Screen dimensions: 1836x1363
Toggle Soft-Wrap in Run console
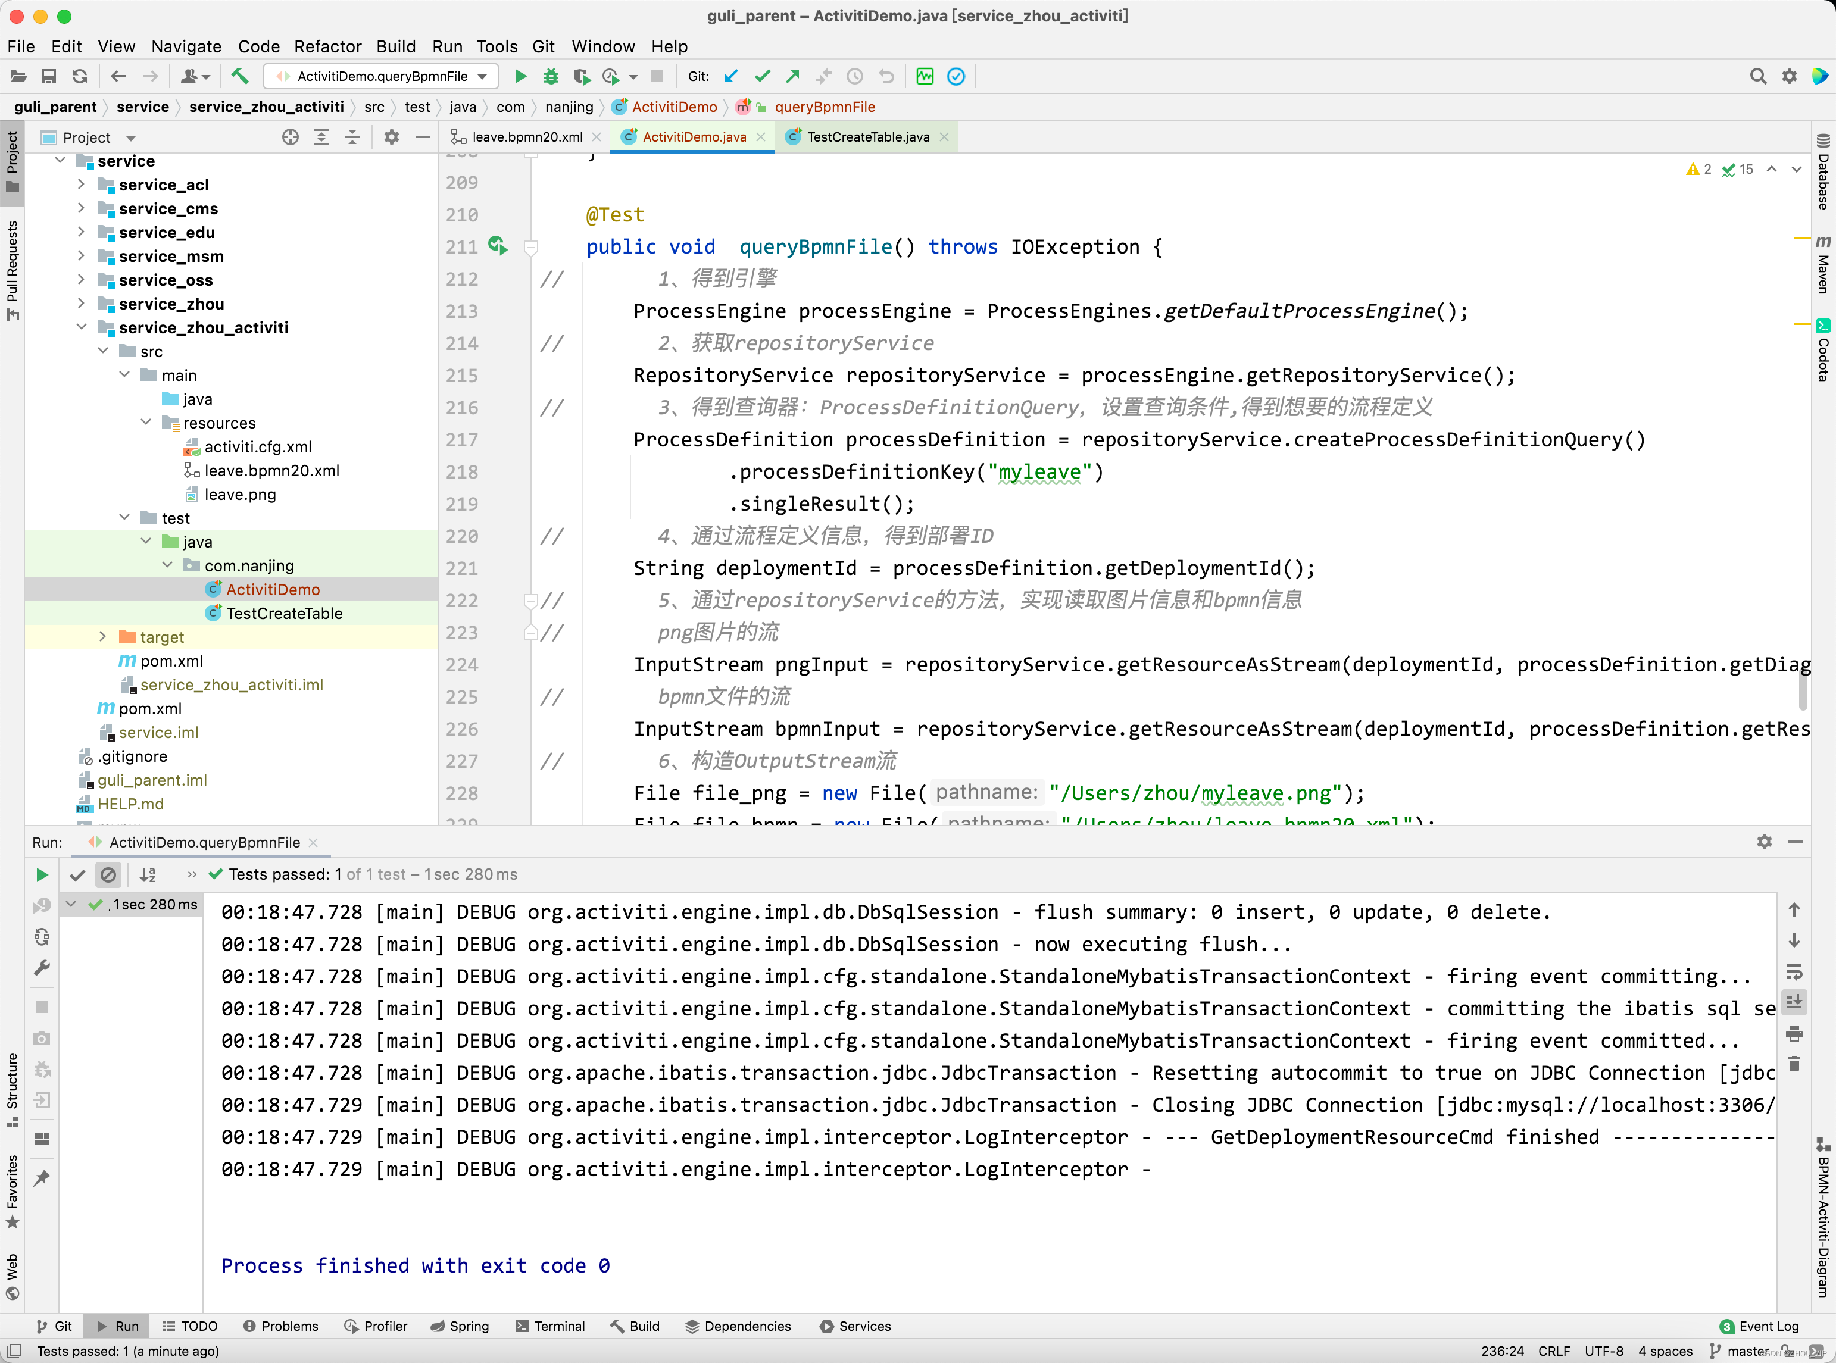tap(1794, 971)
